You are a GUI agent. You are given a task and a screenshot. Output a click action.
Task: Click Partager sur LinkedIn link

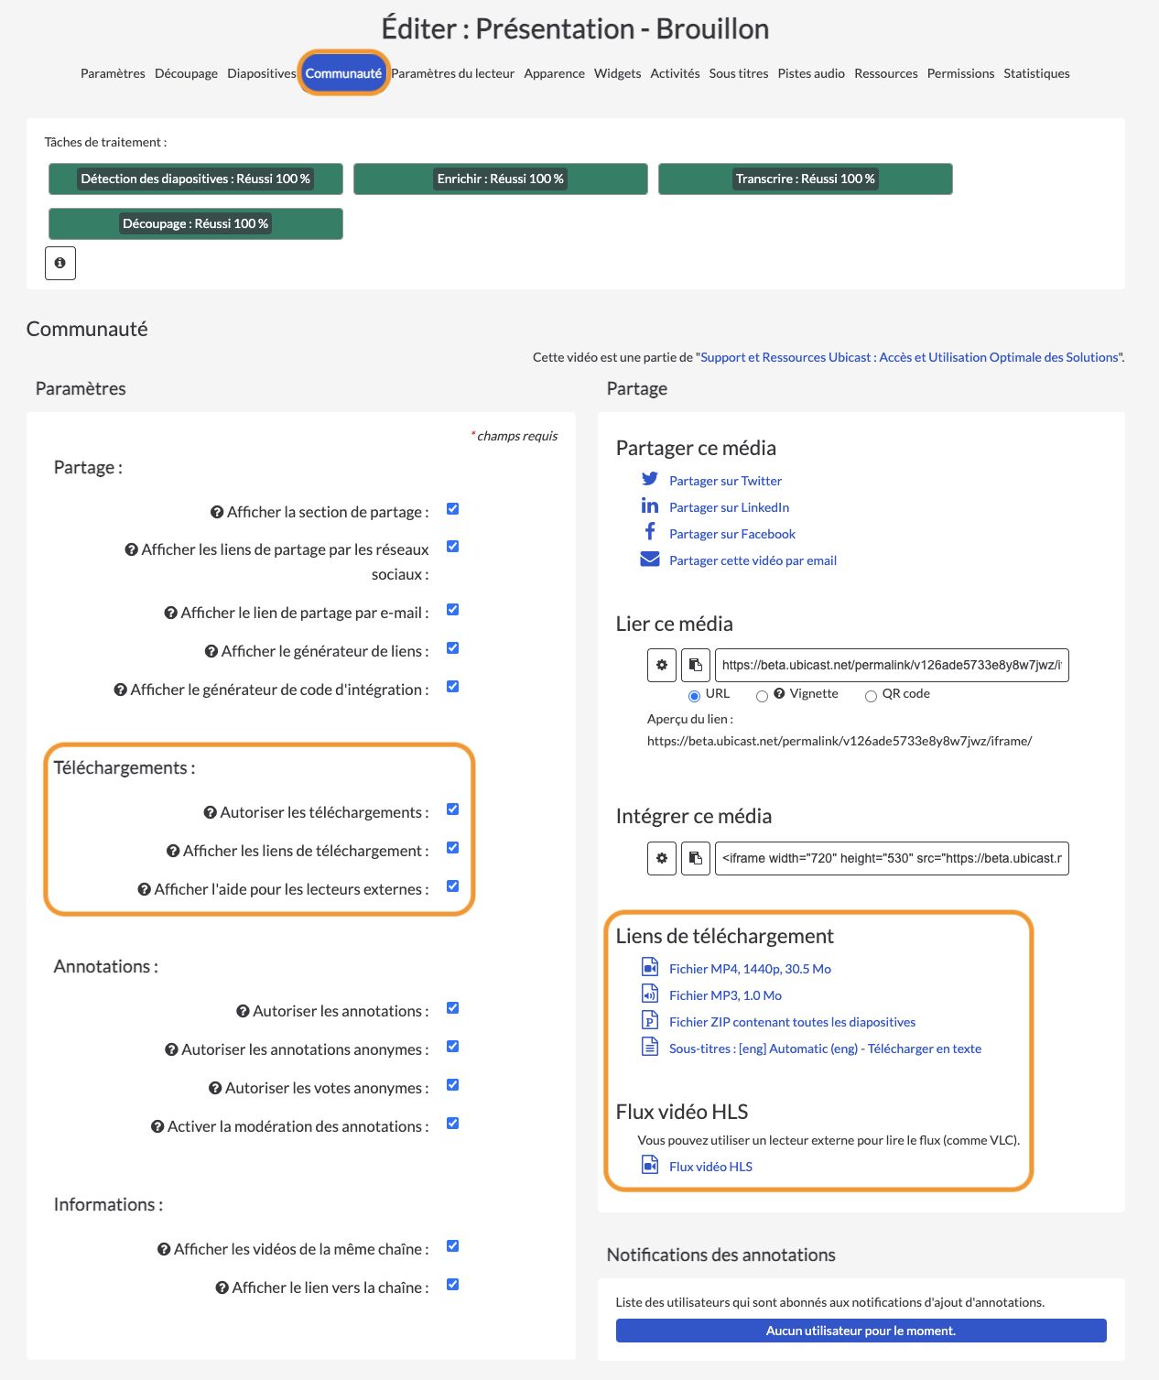[x=729, y=507]
